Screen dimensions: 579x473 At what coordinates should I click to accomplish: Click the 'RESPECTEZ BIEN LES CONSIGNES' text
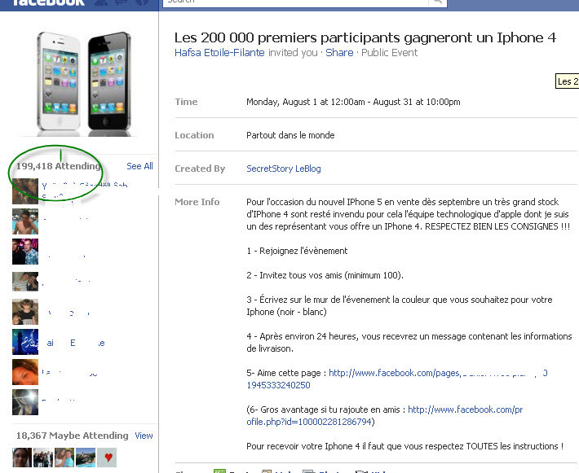click(x=497, y=226)
